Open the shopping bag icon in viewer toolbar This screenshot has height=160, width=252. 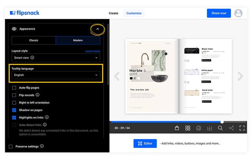177,128
